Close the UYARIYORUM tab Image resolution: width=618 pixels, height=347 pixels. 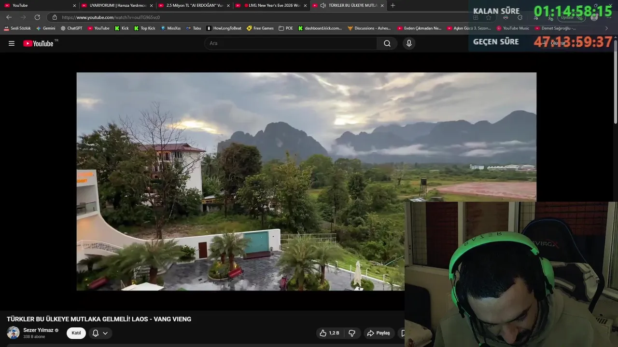click(151, 5)
